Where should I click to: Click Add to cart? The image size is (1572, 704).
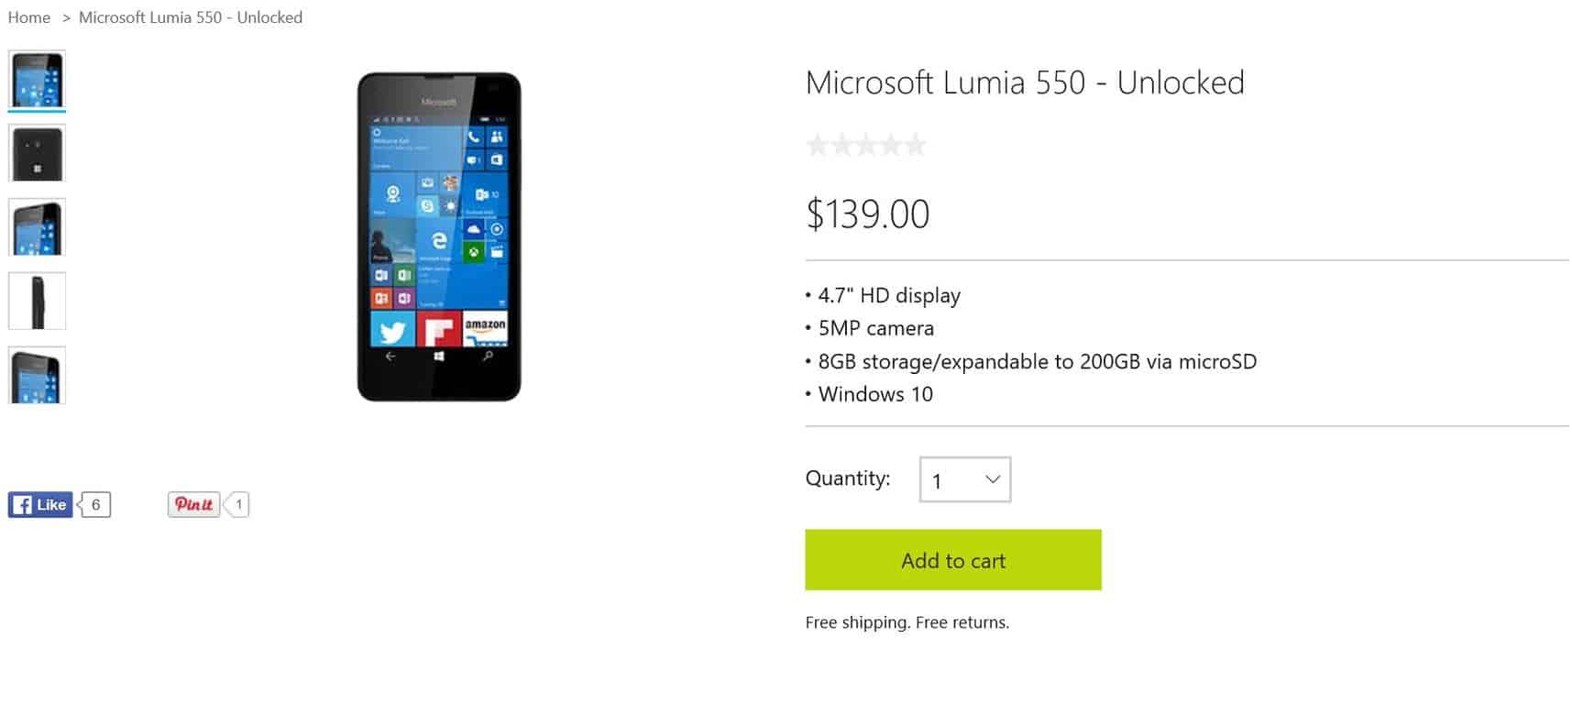tap(952, 560)
